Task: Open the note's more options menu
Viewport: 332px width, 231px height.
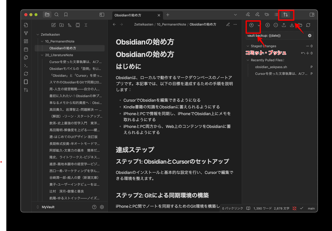Action: point(235,25)
